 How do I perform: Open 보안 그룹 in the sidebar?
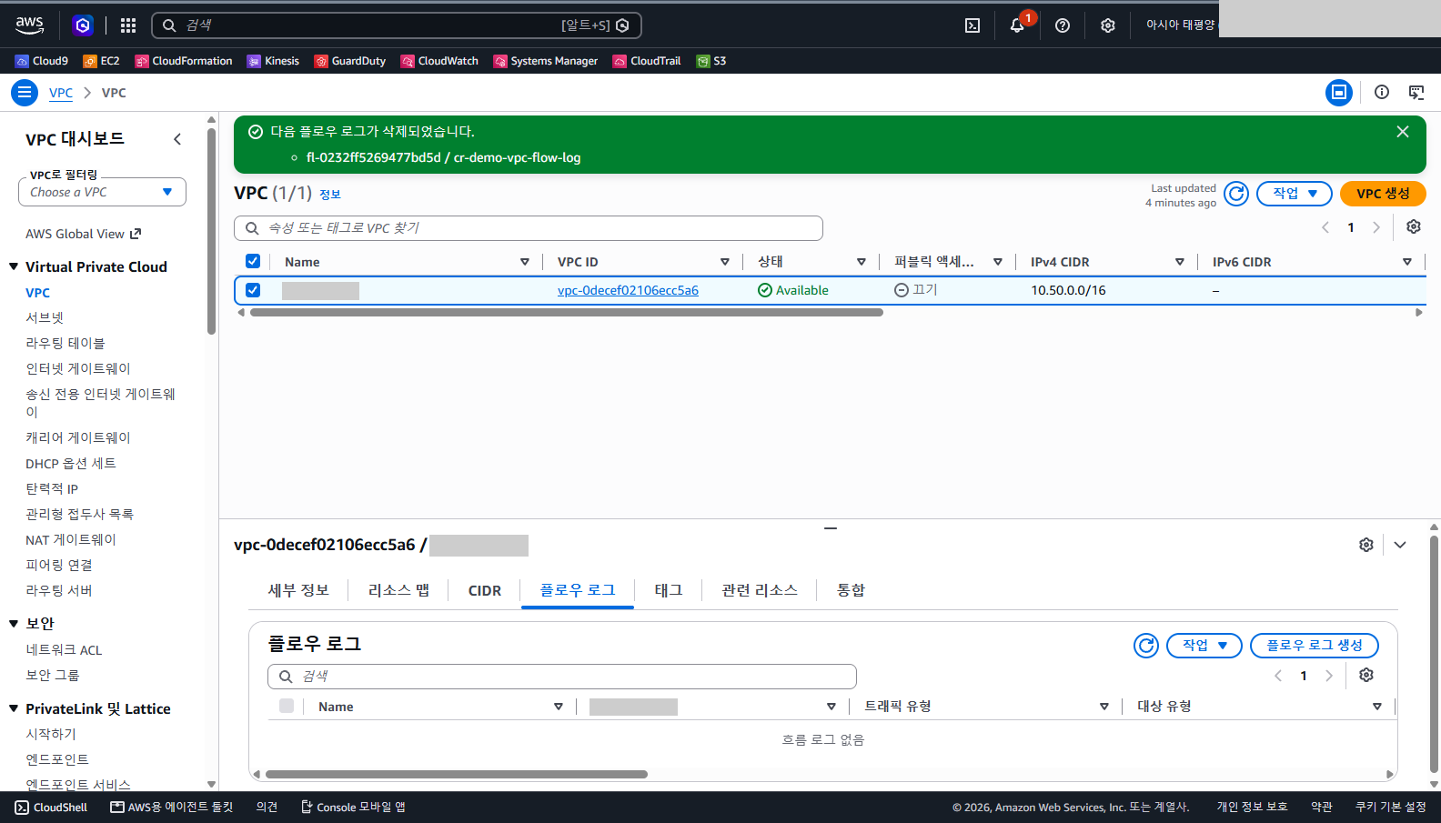pos(53,675)
